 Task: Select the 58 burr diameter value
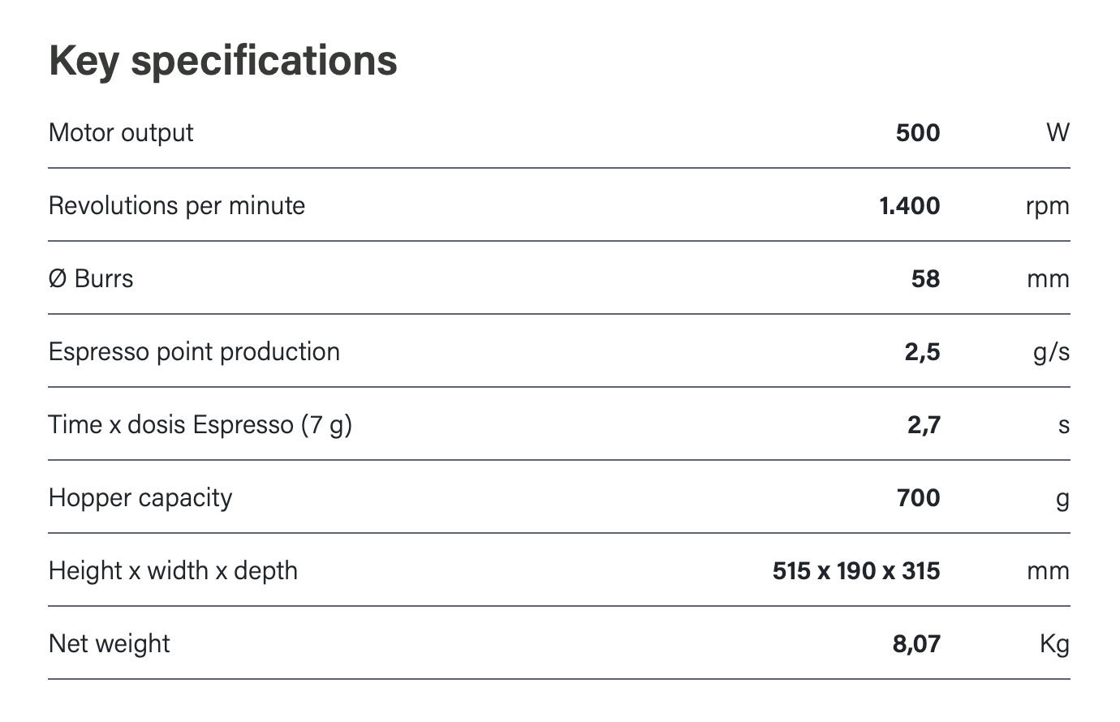tap(925, 278)
